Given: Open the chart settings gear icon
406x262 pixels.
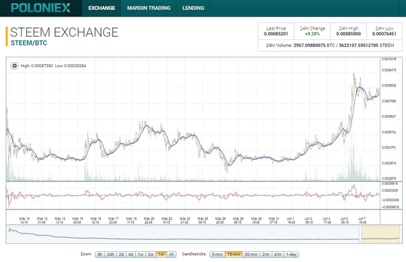Looking at the screenshot, I should pyautogui.click(x=15, y=66).
